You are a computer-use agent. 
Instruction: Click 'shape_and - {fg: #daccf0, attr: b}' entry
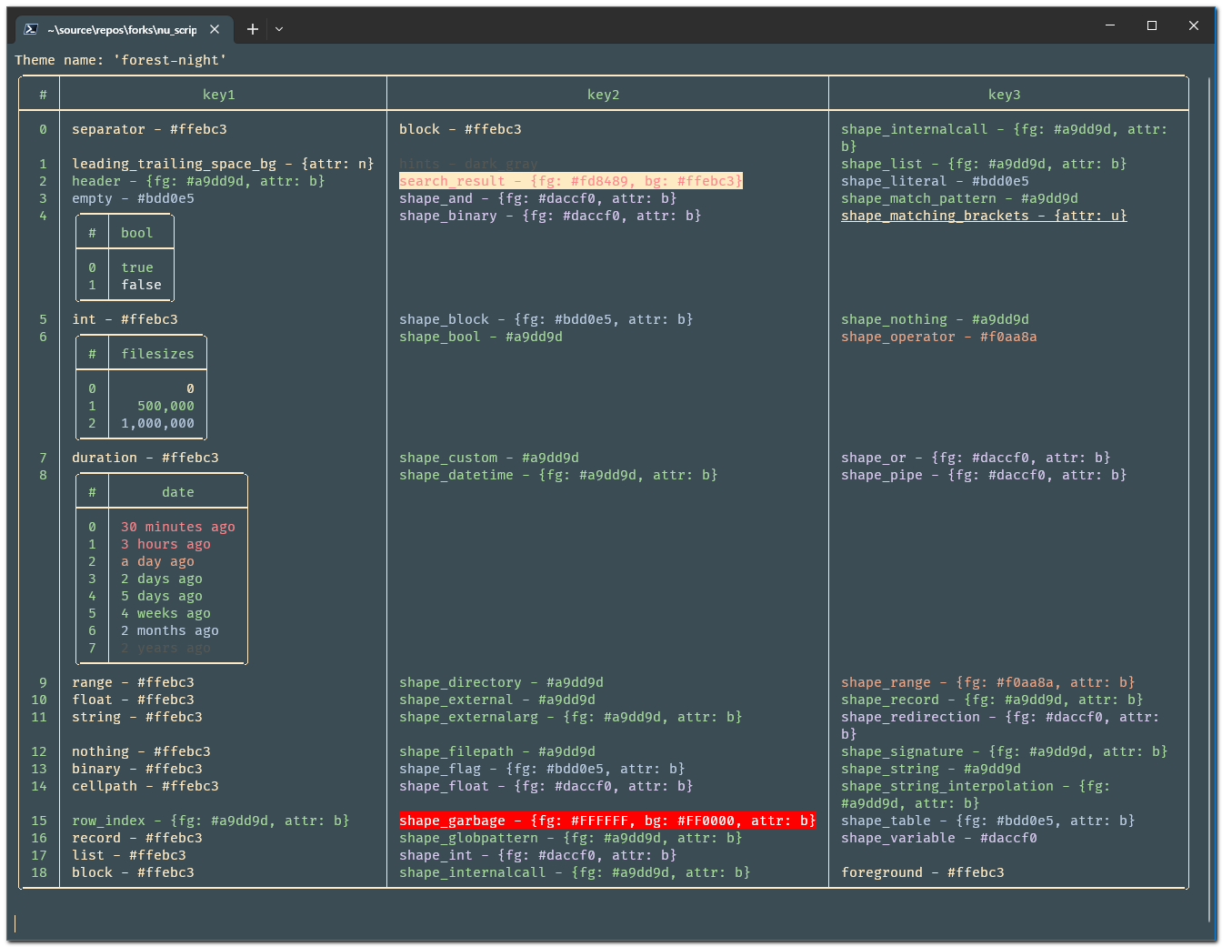538,198
